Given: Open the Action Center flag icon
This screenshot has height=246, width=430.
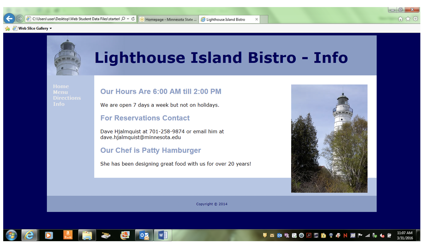Looking at the screenshot, I should [x=360, y=235].
